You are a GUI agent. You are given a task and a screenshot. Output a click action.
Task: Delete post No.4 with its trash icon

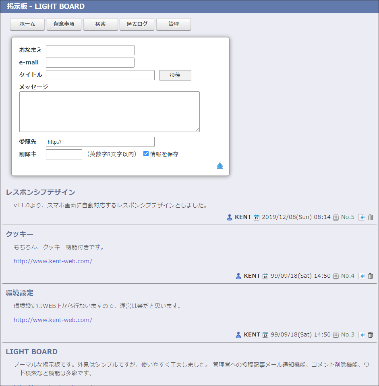click(371, 276)
